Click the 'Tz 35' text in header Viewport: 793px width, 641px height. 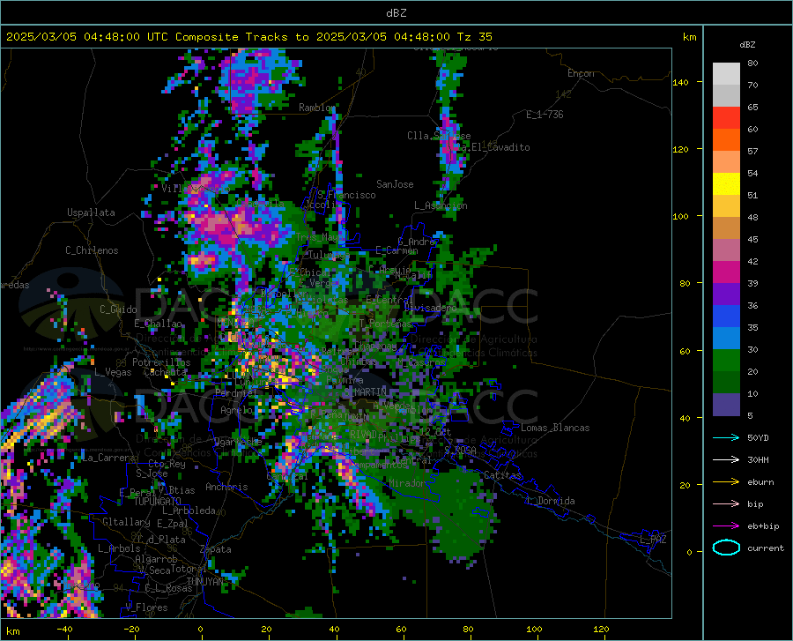(474, 37)
